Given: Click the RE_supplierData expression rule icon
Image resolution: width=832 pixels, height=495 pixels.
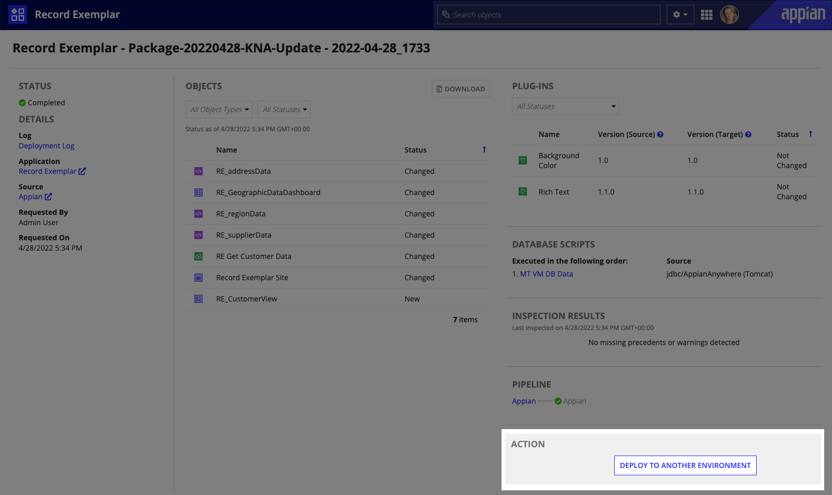Looking at the screenshot, I should 199,235.
